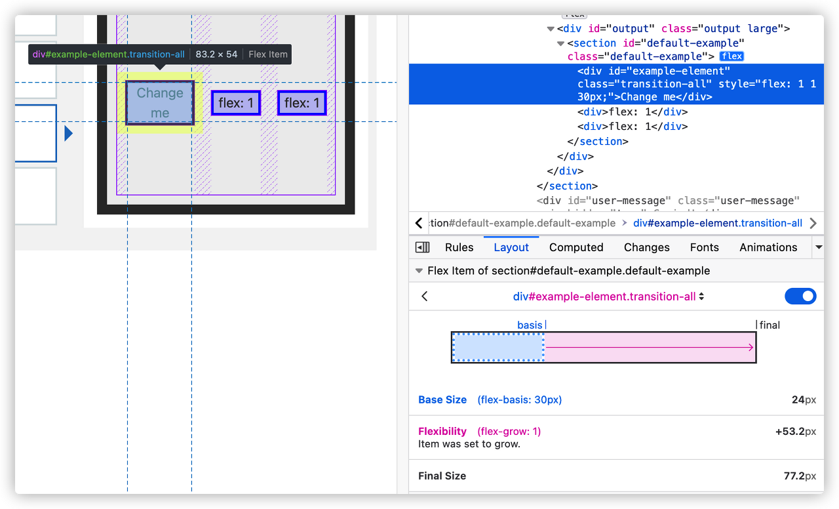Select the first <div>flex: 1</div> node
The image size is (839, 509).
633,112
